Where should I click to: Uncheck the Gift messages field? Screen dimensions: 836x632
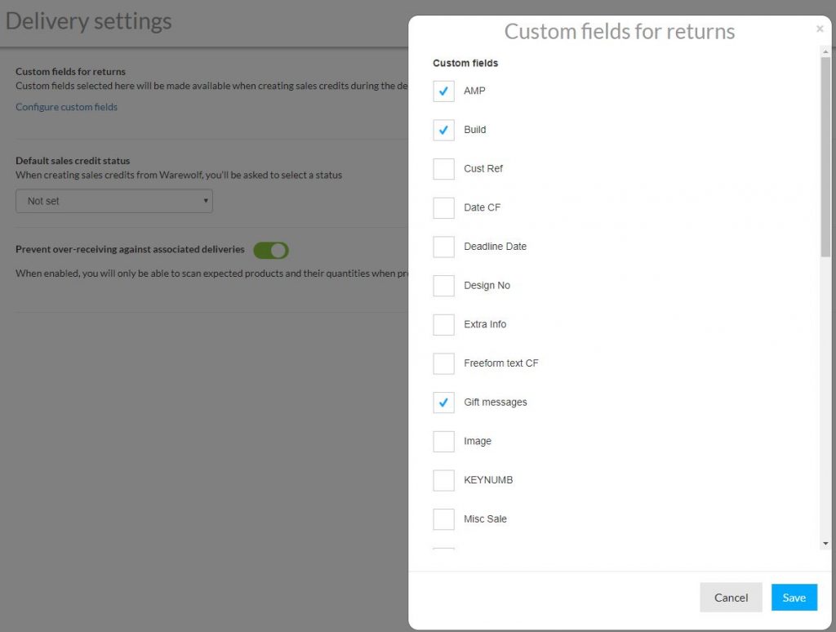tap(443, 402)
